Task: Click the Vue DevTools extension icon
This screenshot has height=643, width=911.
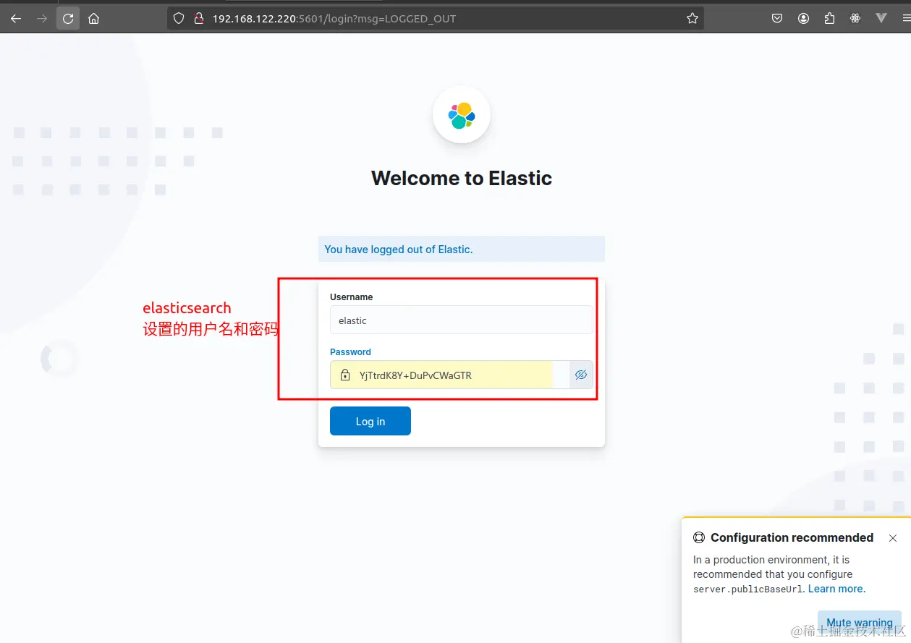Action: coord(881,19)
